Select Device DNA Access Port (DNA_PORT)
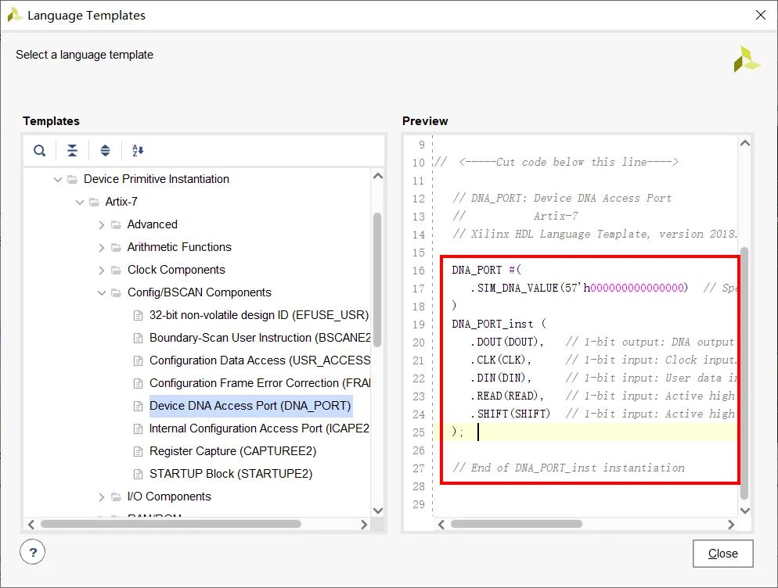 tap(250, 406)
